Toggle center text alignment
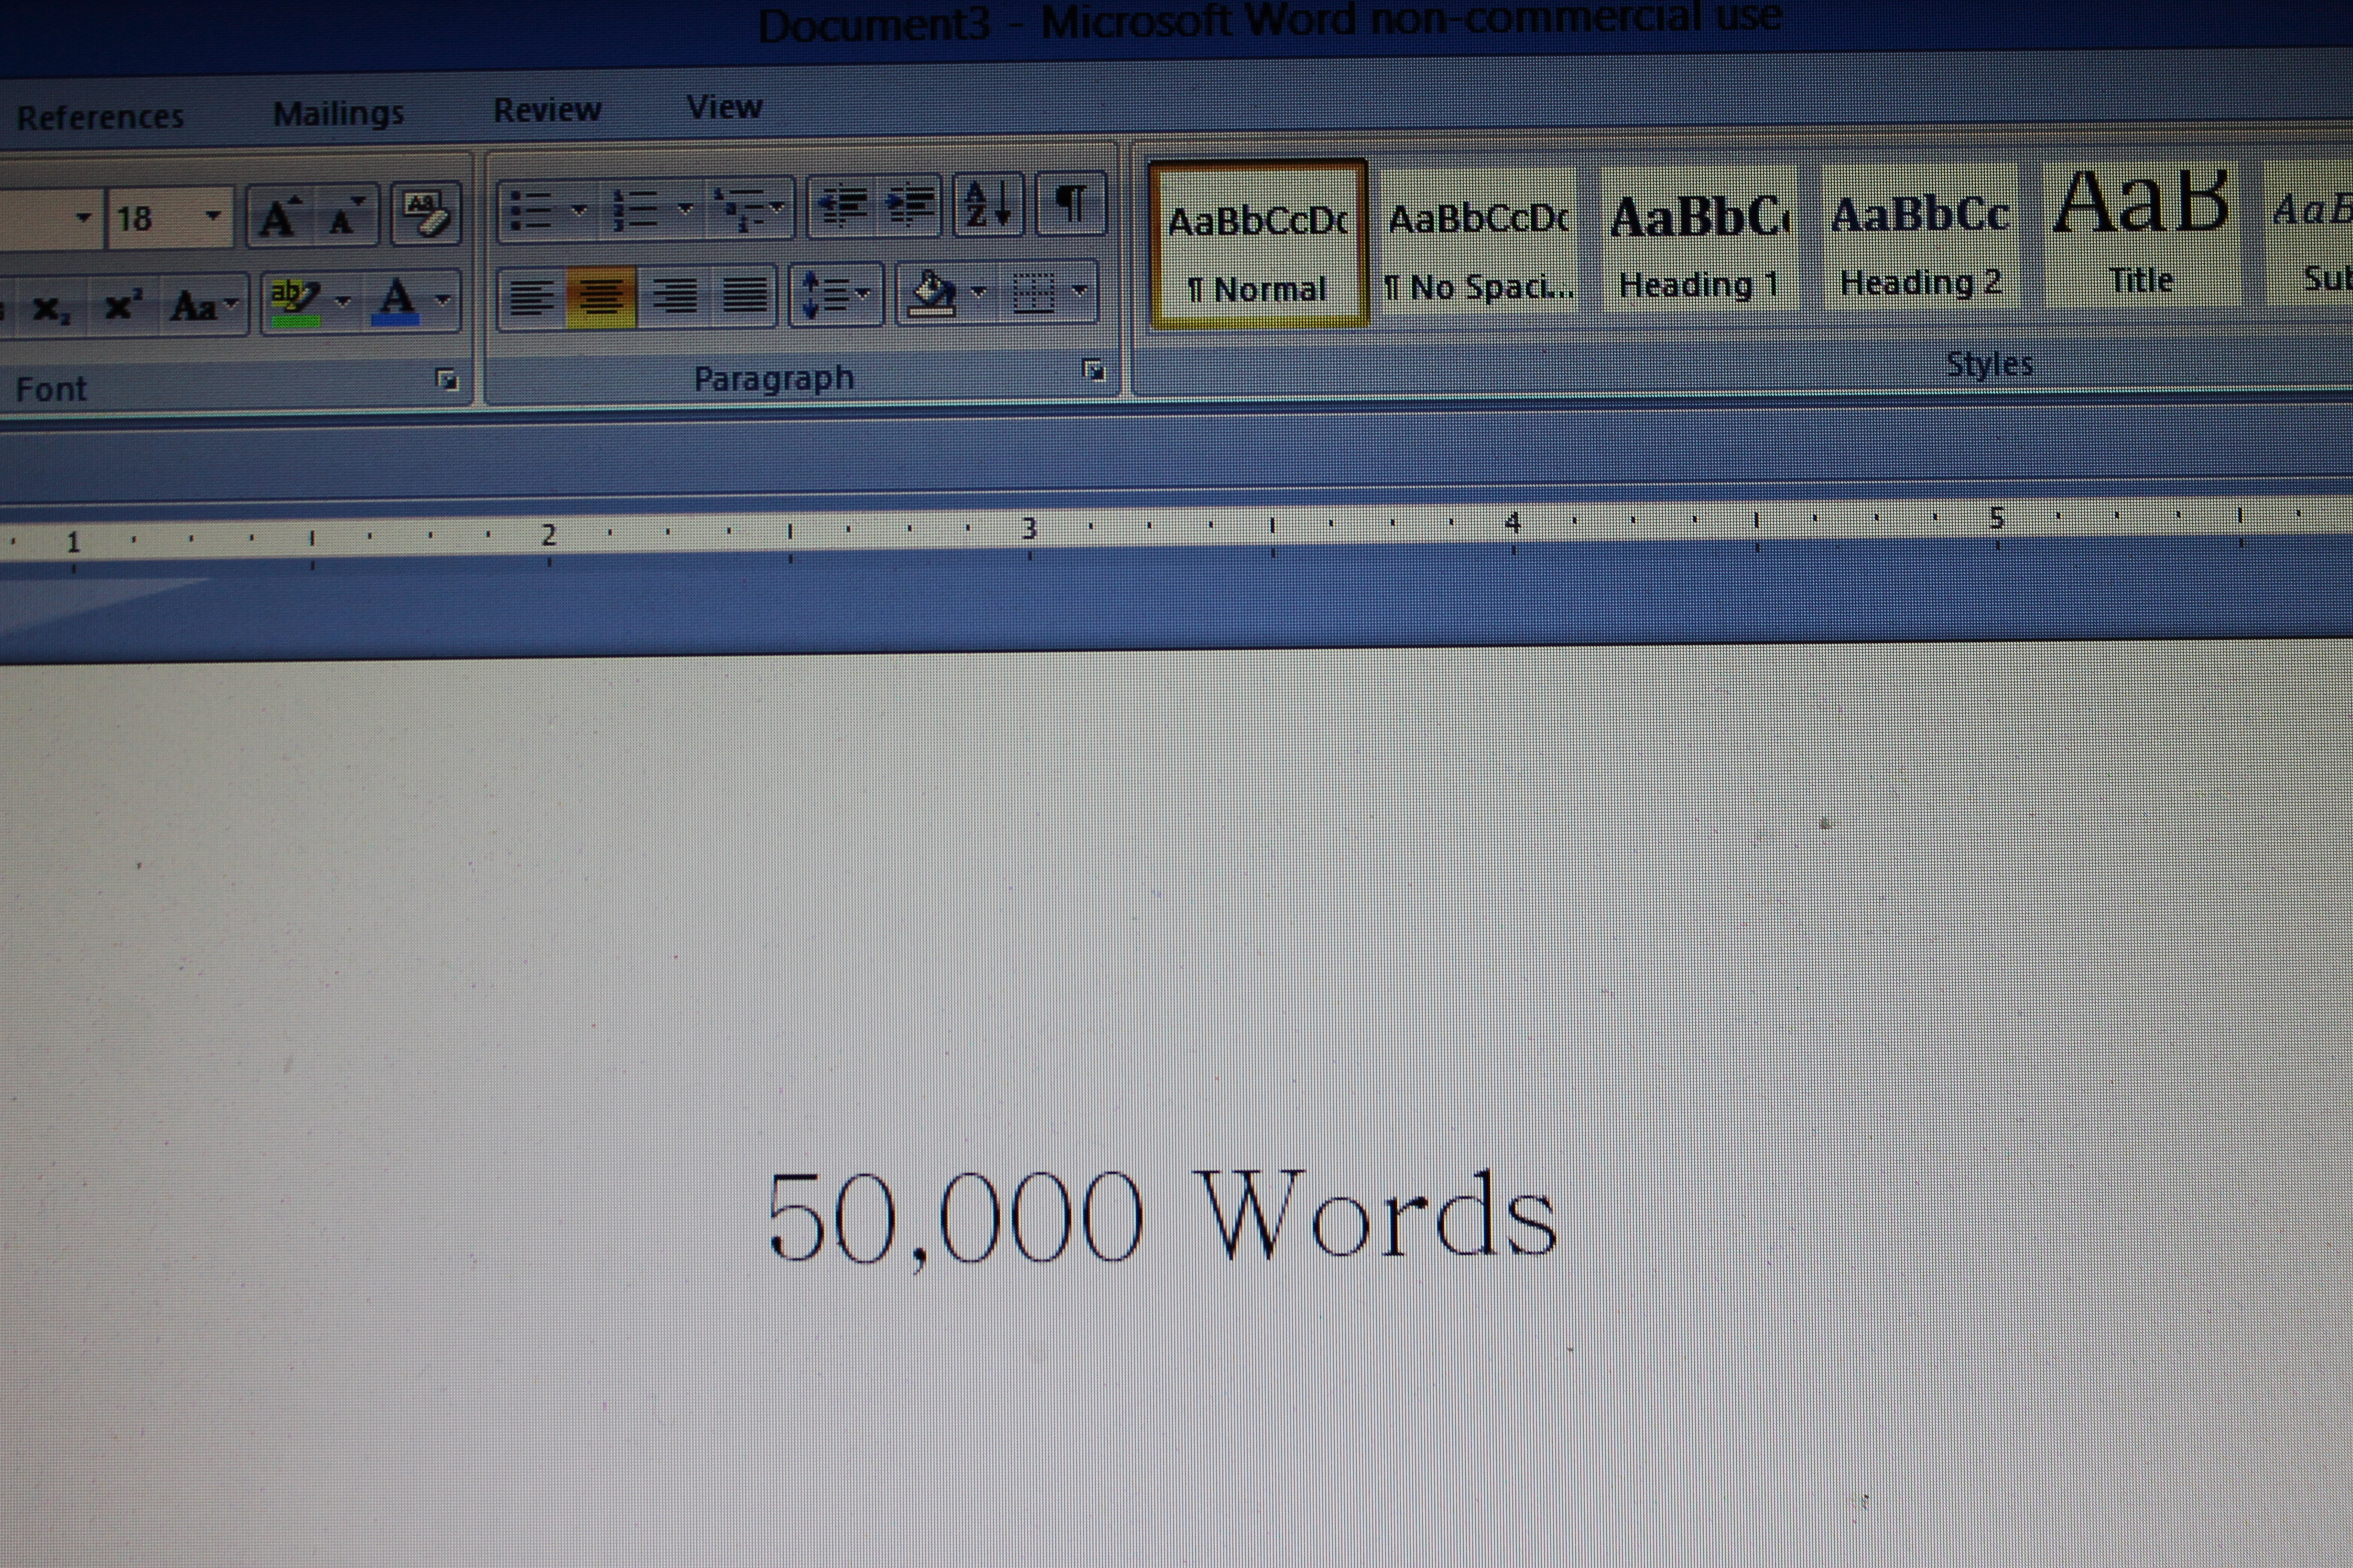Screen dimensions: 2353x1568 tap(600, 297)
